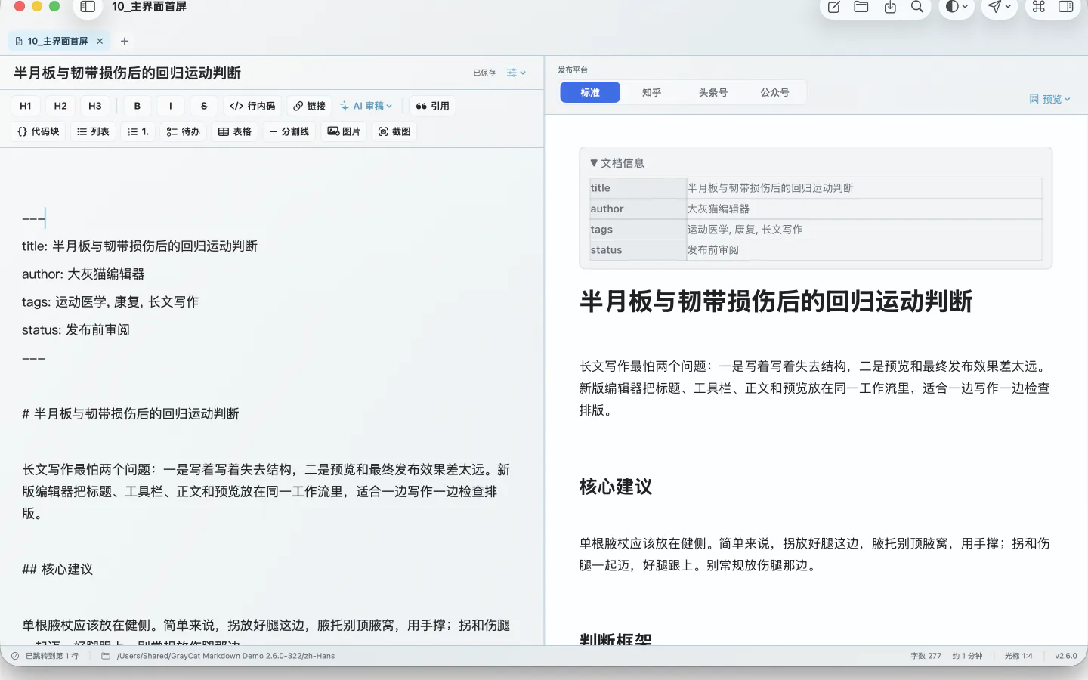This screenshot has height=680, width=1088.
Task: Click the author value 大灰猫编辑器 in table
Action: click(718, 209)
